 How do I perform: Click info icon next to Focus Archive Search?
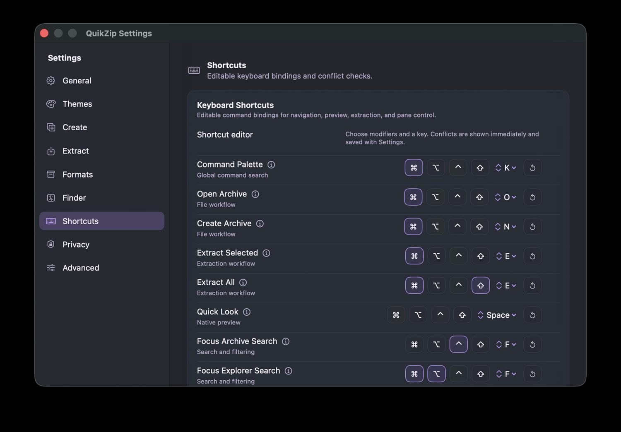coord(286,341)
